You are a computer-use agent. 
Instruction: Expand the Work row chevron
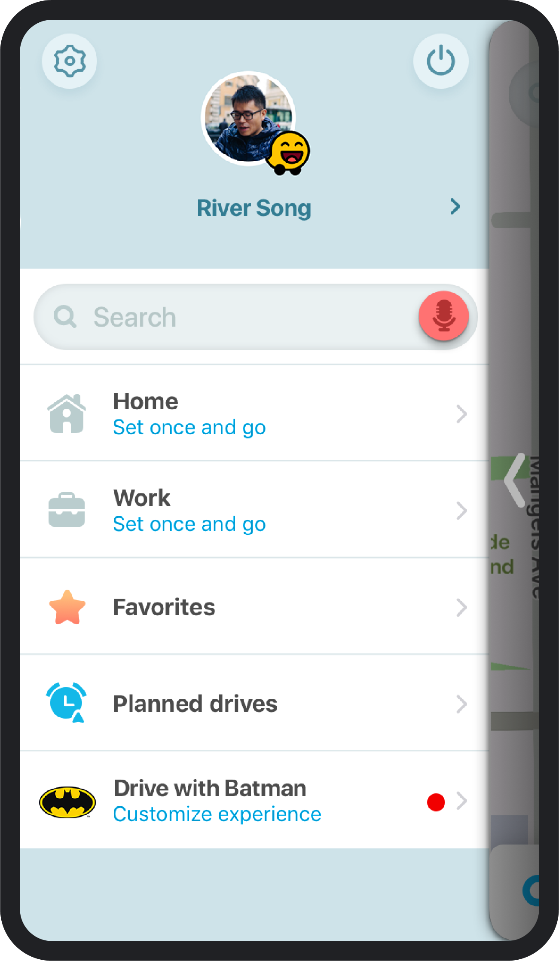[x=461, y=511]
